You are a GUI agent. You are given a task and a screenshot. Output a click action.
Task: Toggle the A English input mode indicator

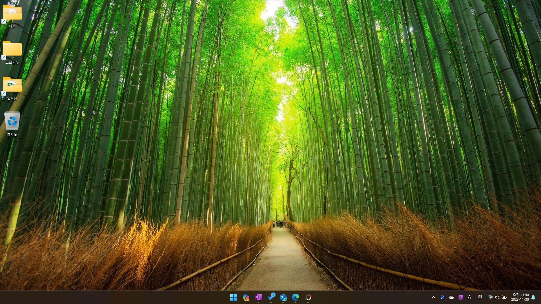pyautogui.click(x=469, y=297)
